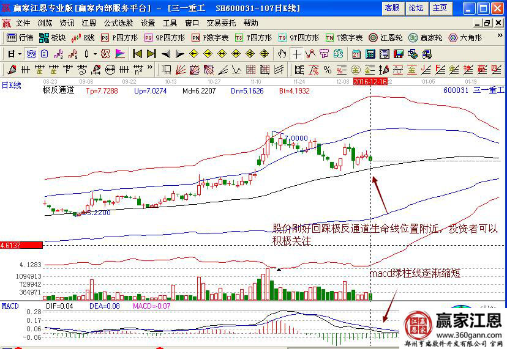Select the percent % drawing tool
This screenshot has height=349, width=507.
click(x=328, y=69)
